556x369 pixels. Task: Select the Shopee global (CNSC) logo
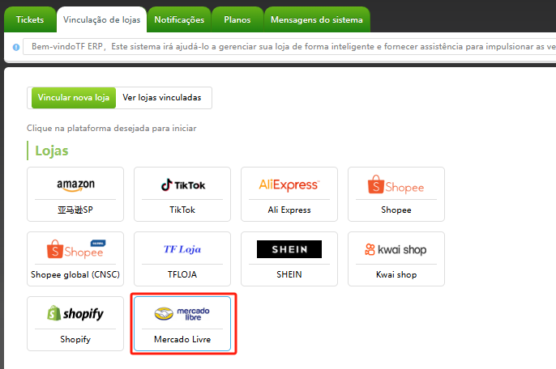tap(76, 249)
